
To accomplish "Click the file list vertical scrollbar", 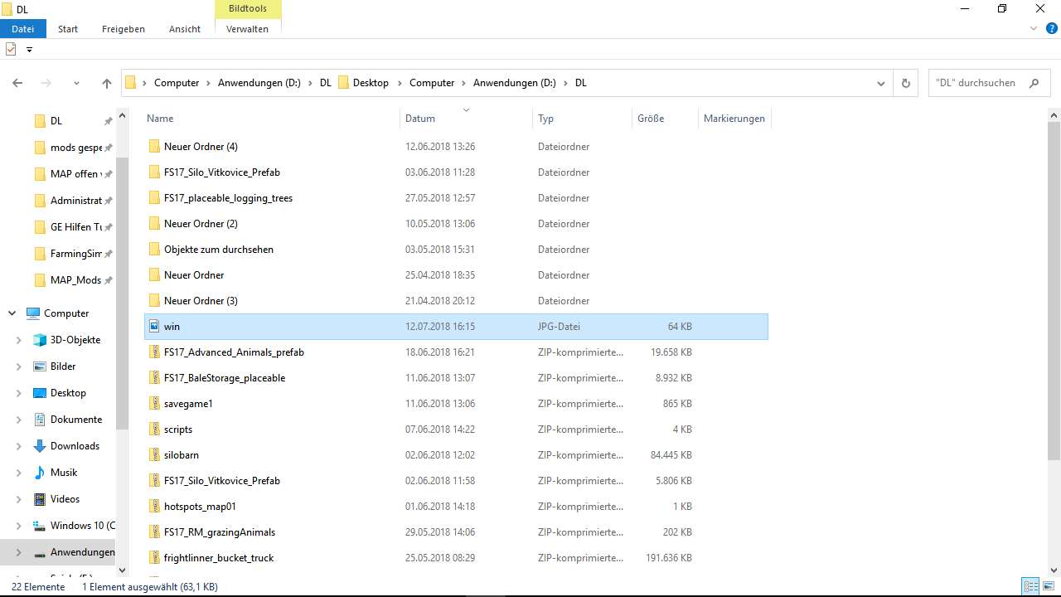I will pyautogui.click(x=1054, y=290).
